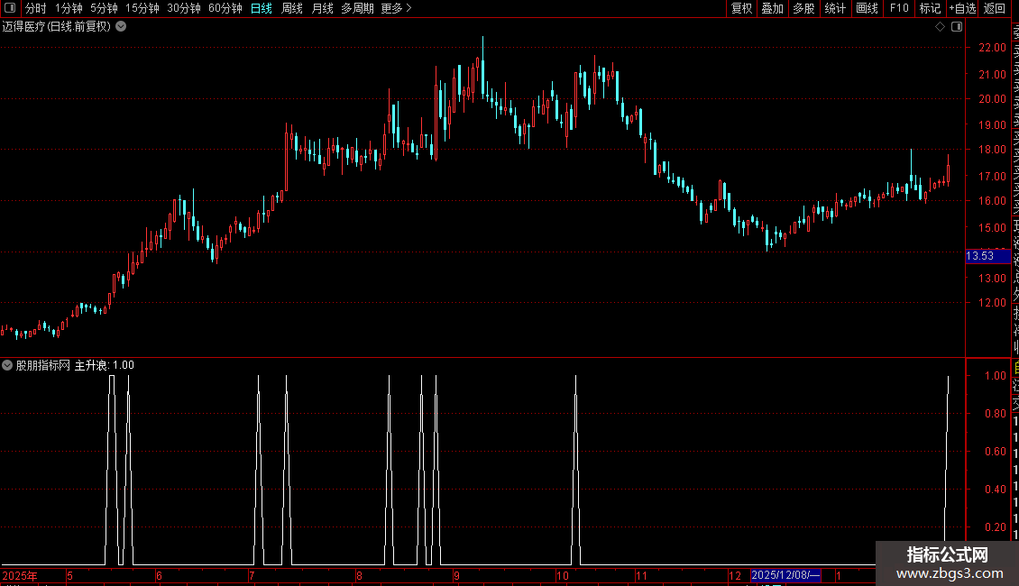Viewport: 1019px width, 586px height.
Task: Click the 1.00 indicator axis label
Action: tap(995, 376)
